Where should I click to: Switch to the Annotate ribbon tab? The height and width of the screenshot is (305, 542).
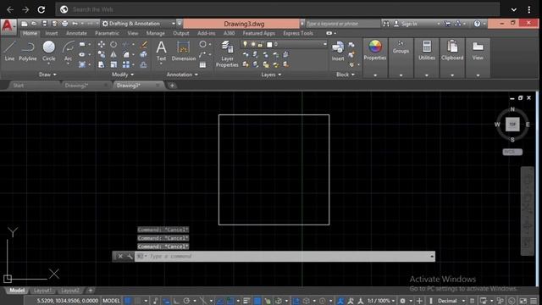click(x=76, y=33)
